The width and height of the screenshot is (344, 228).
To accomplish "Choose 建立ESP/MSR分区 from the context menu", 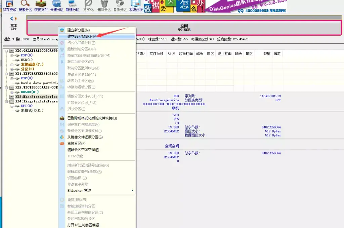I will tap(97, 36).
